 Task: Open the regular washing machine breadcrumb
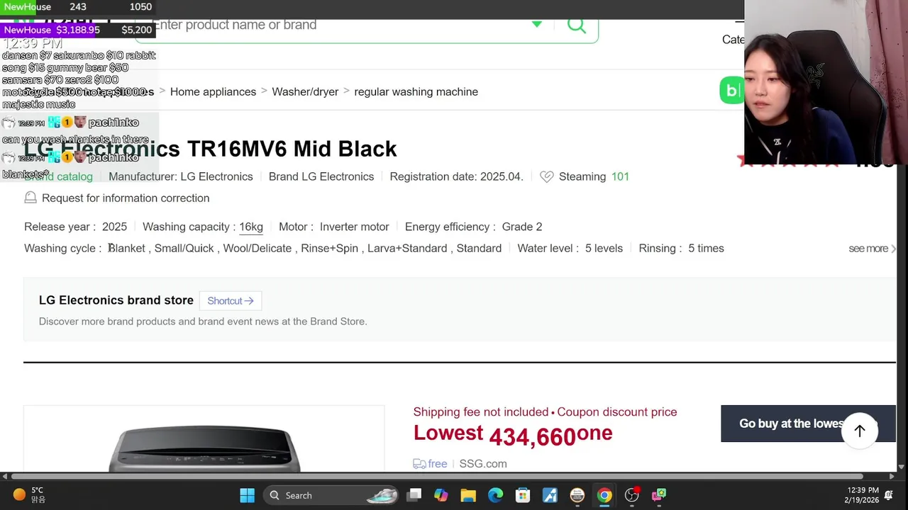pyautogui.click(x=416, y=91)
